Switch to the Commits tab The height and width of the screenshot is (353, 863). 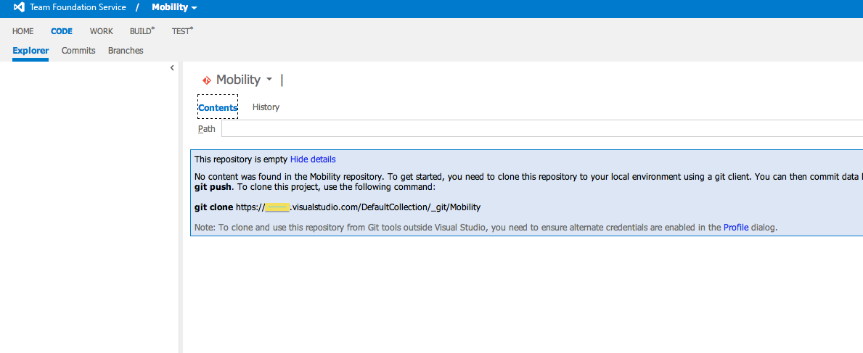[78, 51]
